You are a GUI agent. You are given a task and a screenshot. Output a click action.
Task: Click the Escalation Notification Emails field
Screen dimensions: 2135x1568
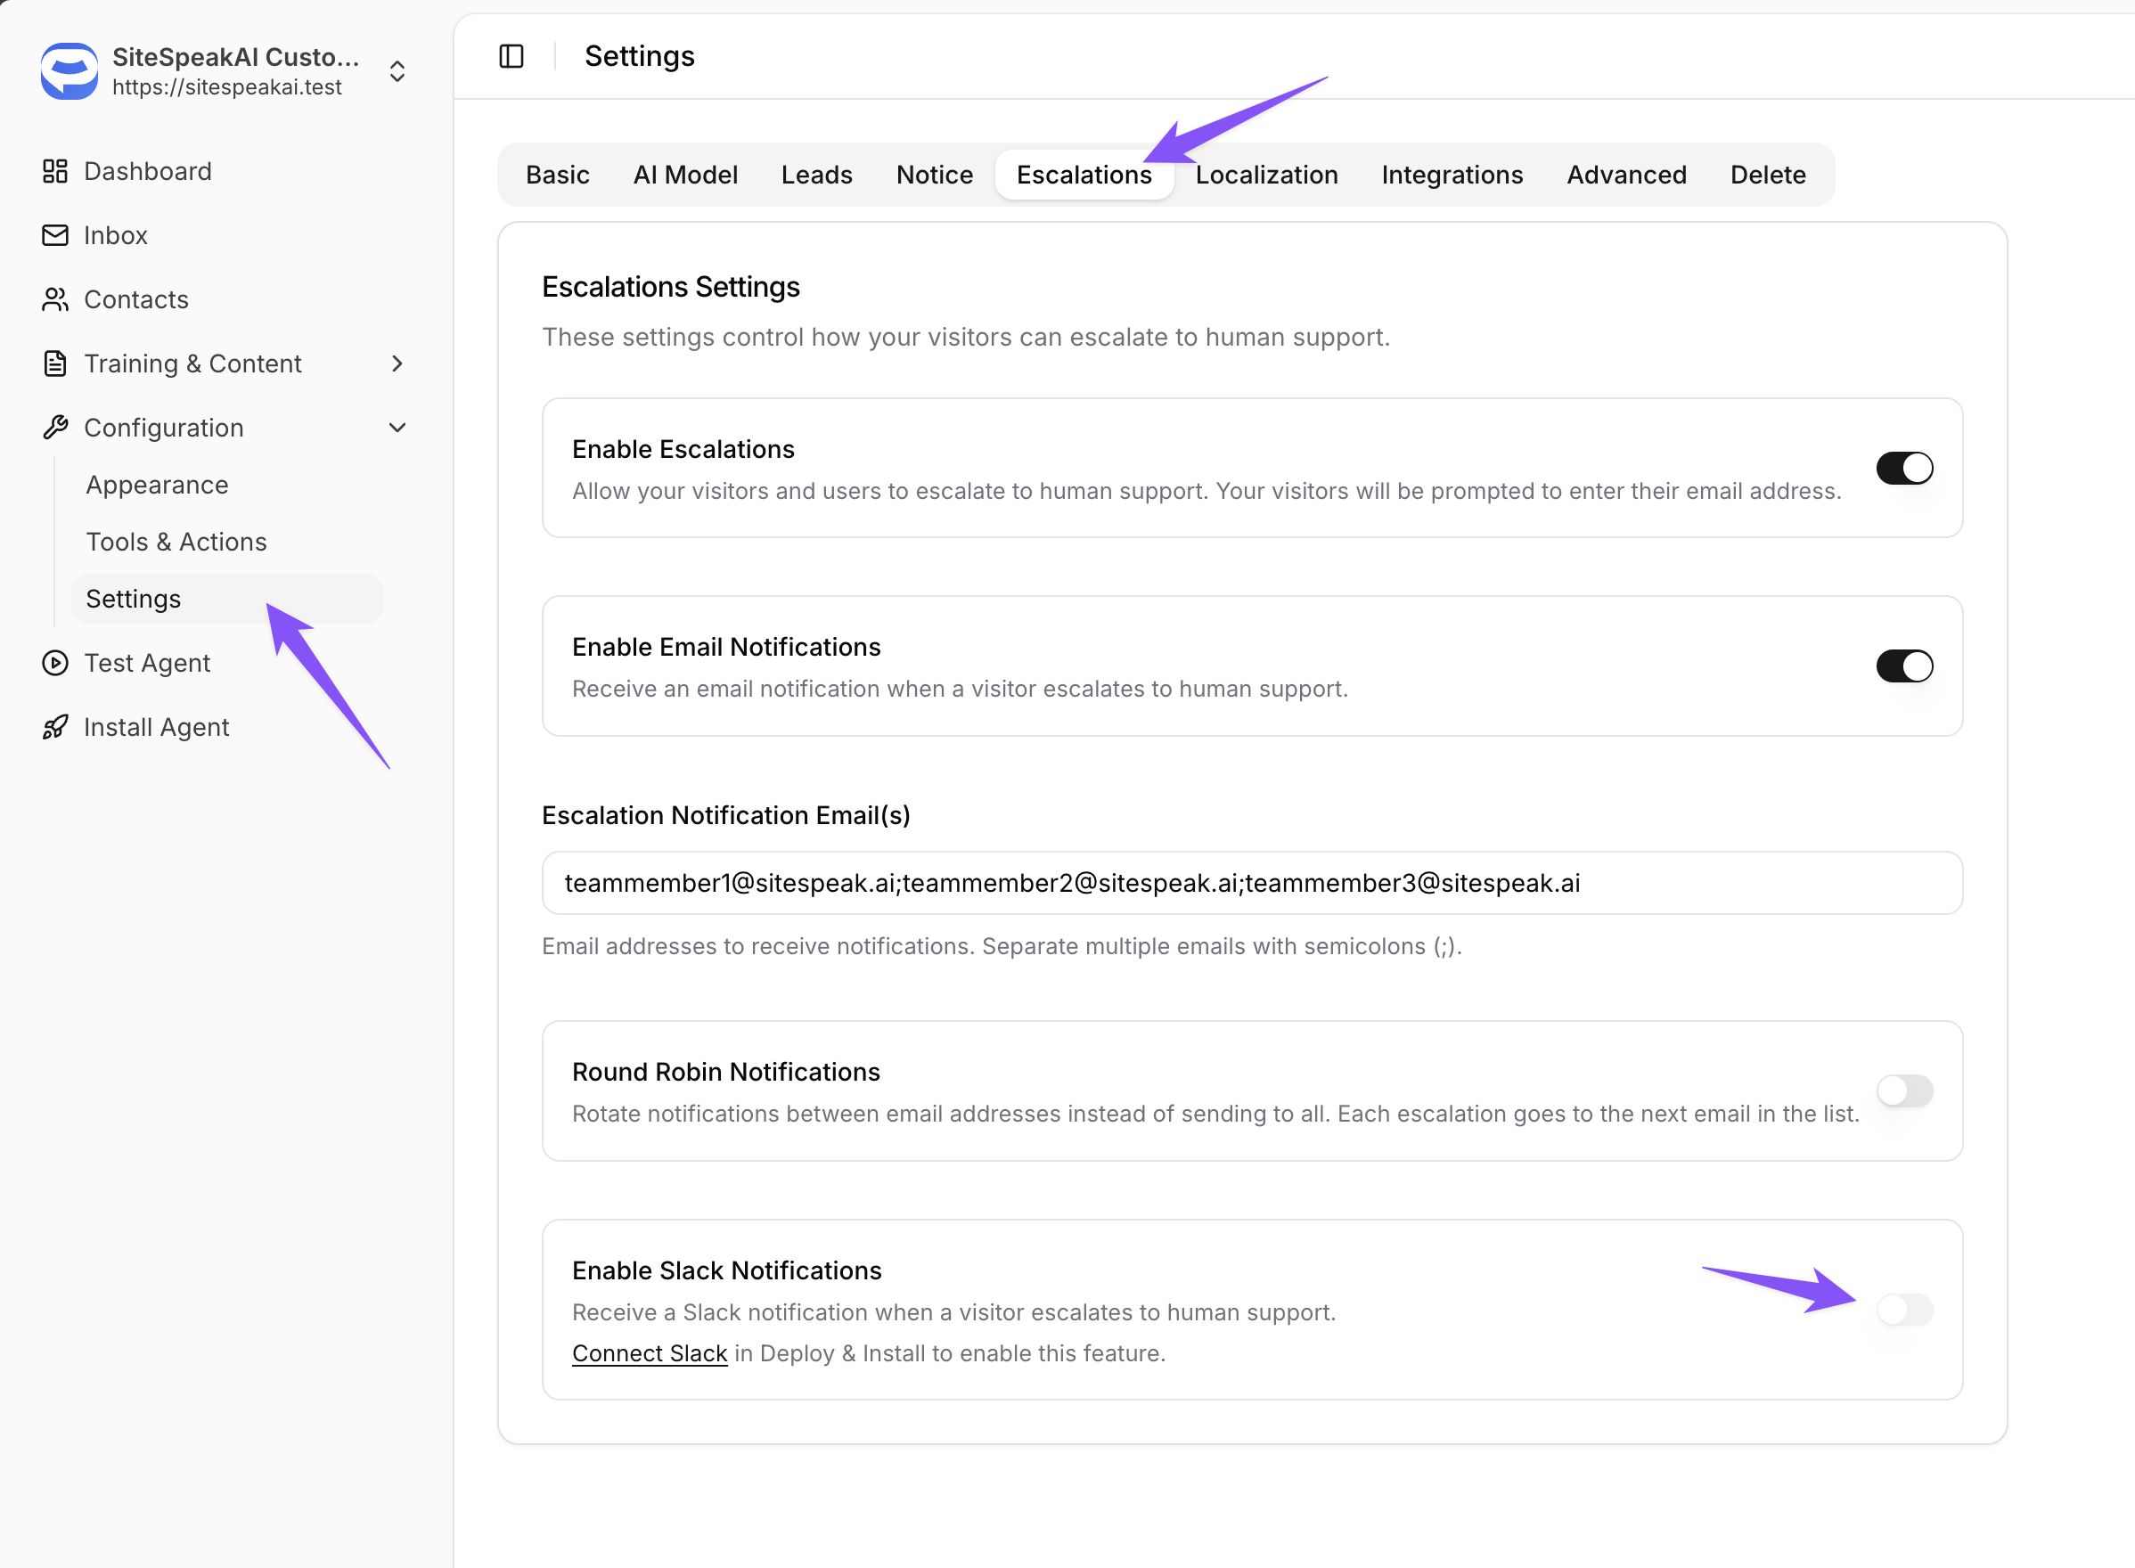tap(1251, 883)
